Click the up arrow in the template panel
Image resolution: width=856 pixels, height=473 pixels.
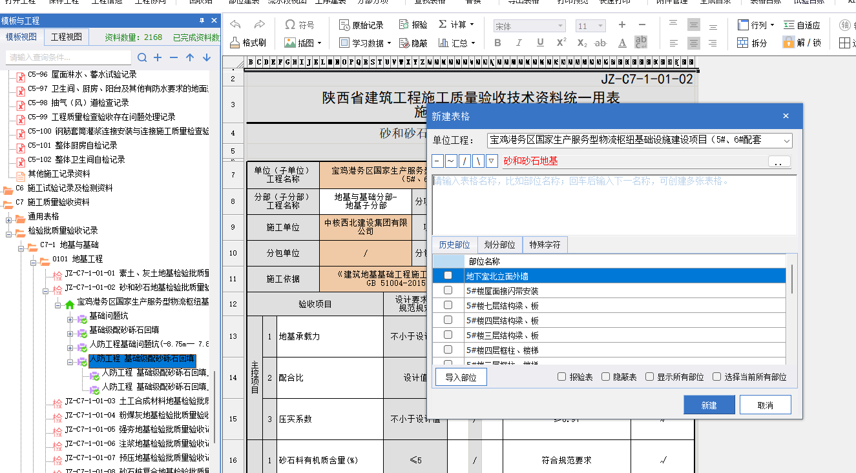click(190, 57)
